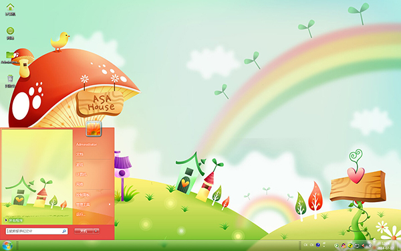The image size is (401, 251).
Task: Select 控制面板 (Control Panel) in Start menu
Action: pyautogui.click(x=83, y=195)
